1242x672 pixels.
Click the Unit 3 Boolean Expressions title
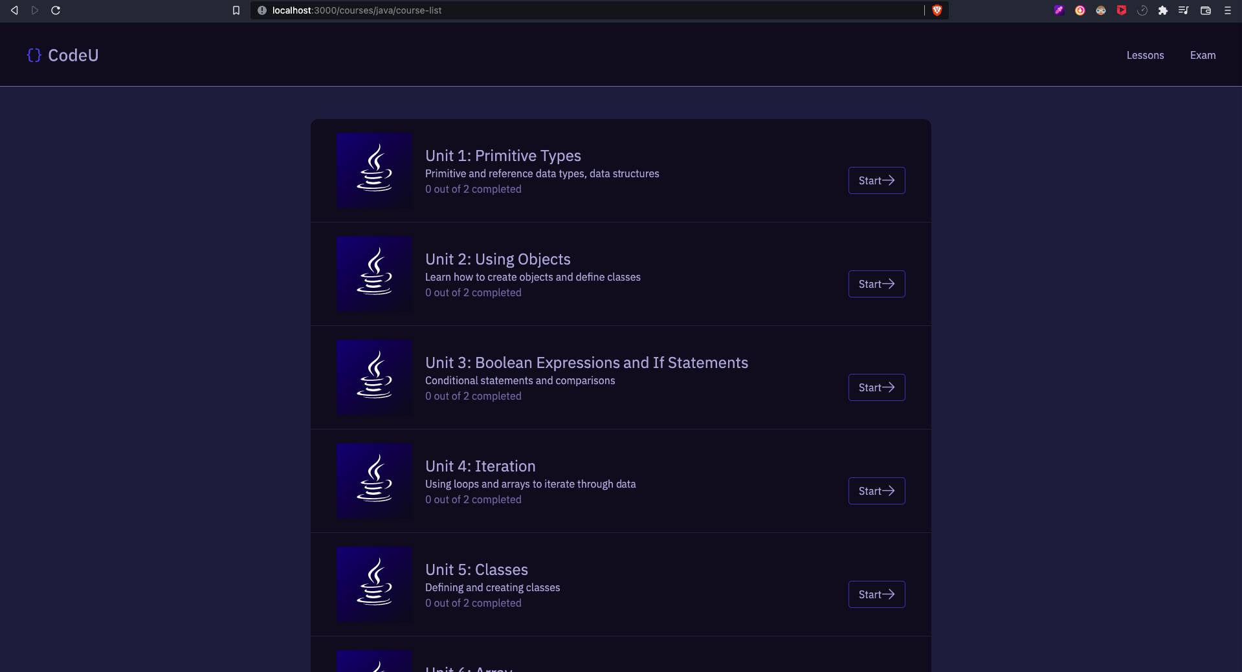[x=586, y=363]
